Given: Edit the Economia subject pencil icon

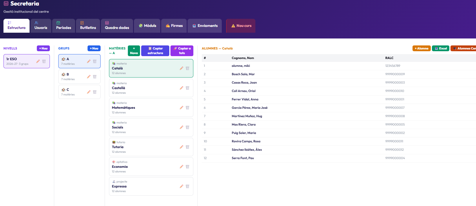Looking at the screenshot, I should coord(181,167).
